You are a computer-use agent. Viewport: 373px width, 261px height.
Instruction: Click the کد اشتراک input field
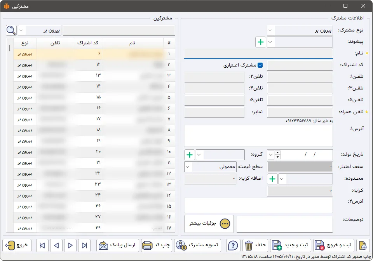pyautogui.click(x=300, y=65)
